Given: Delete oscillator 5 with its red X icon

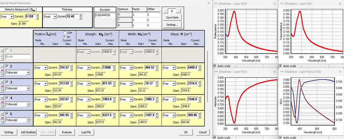Looking at the screenshot, I should click(x=2, y=118).
